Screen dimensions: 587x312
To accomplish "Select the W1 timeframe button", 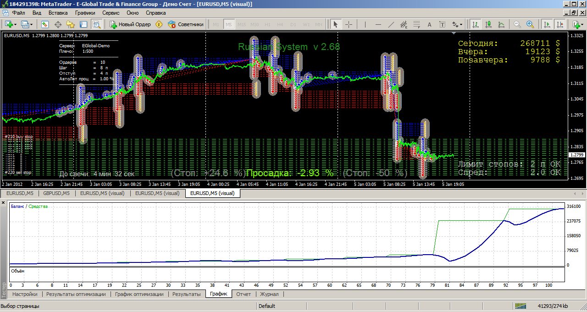I will tap(306, 24).
